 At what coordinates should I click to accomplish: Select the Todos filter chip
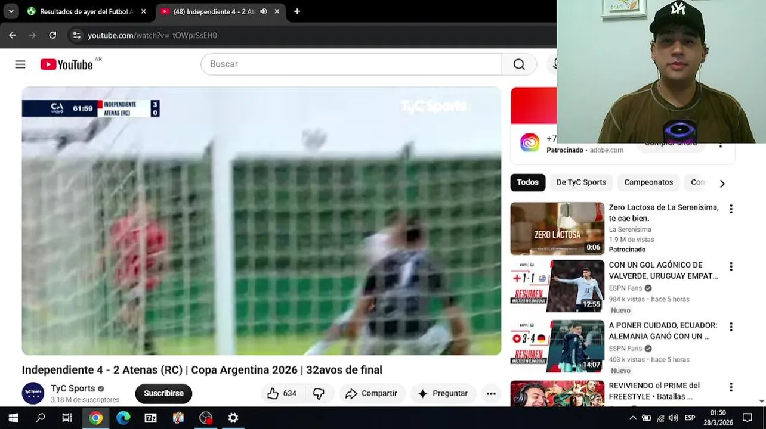[x=527, y=182]
